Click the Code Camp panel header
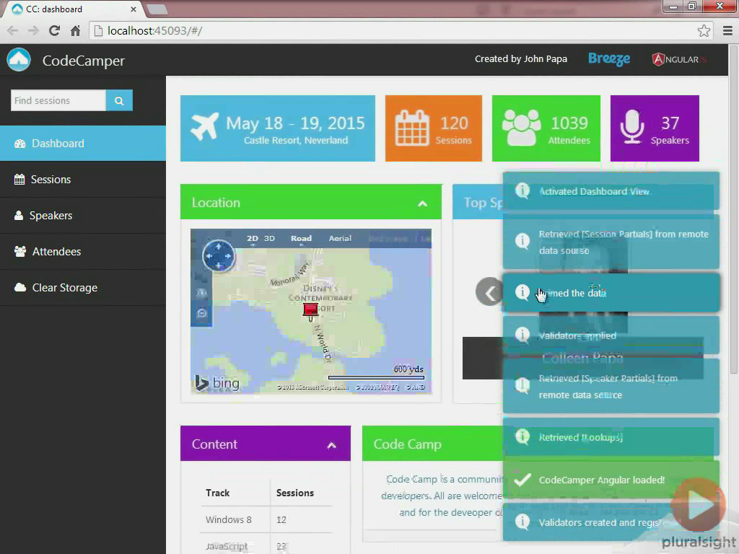739x554 pixels. point(433,444)
